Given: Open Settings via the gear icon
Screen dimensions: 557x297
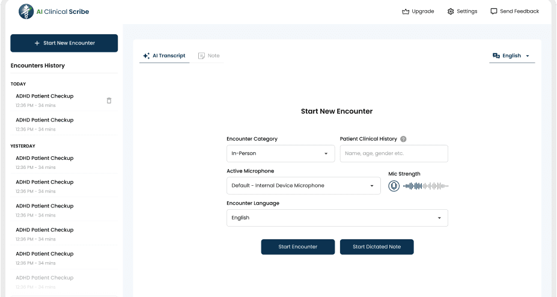Looking at the screenshot, I should [451, 11].
